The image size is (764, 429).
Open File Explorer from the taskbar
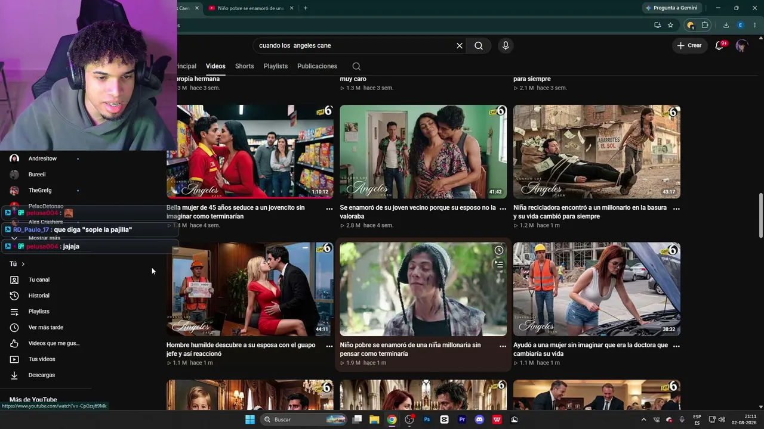tap(374, 419)
